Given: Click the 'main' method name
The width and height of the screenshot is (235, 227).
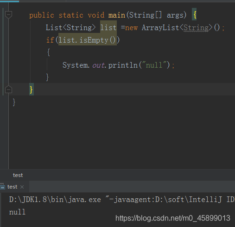Looking at the screenshot, I should [x=117, y=15].
